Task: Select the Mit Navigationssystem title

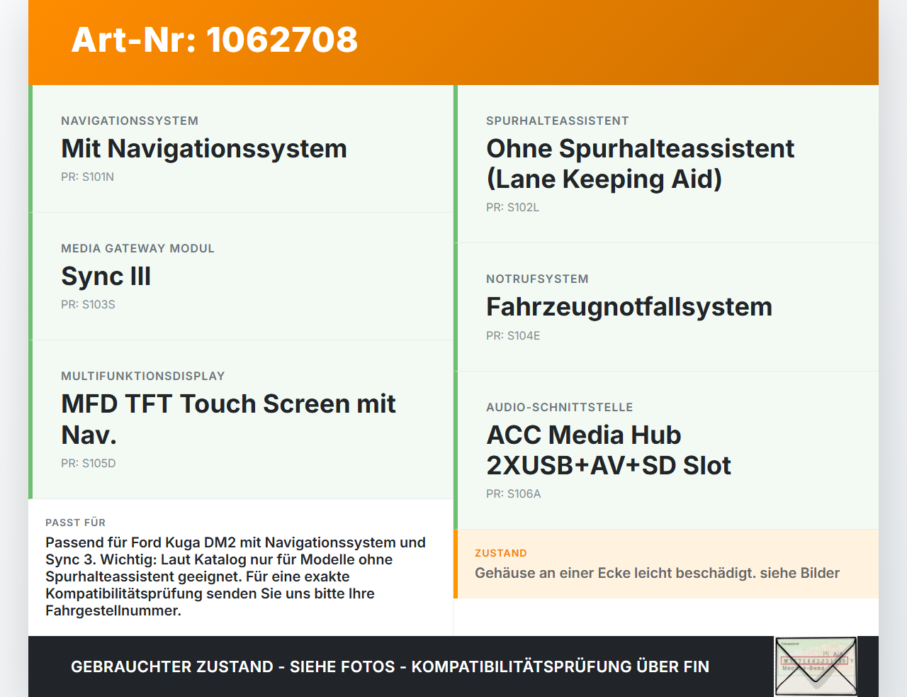Action: tap(204, 148)
